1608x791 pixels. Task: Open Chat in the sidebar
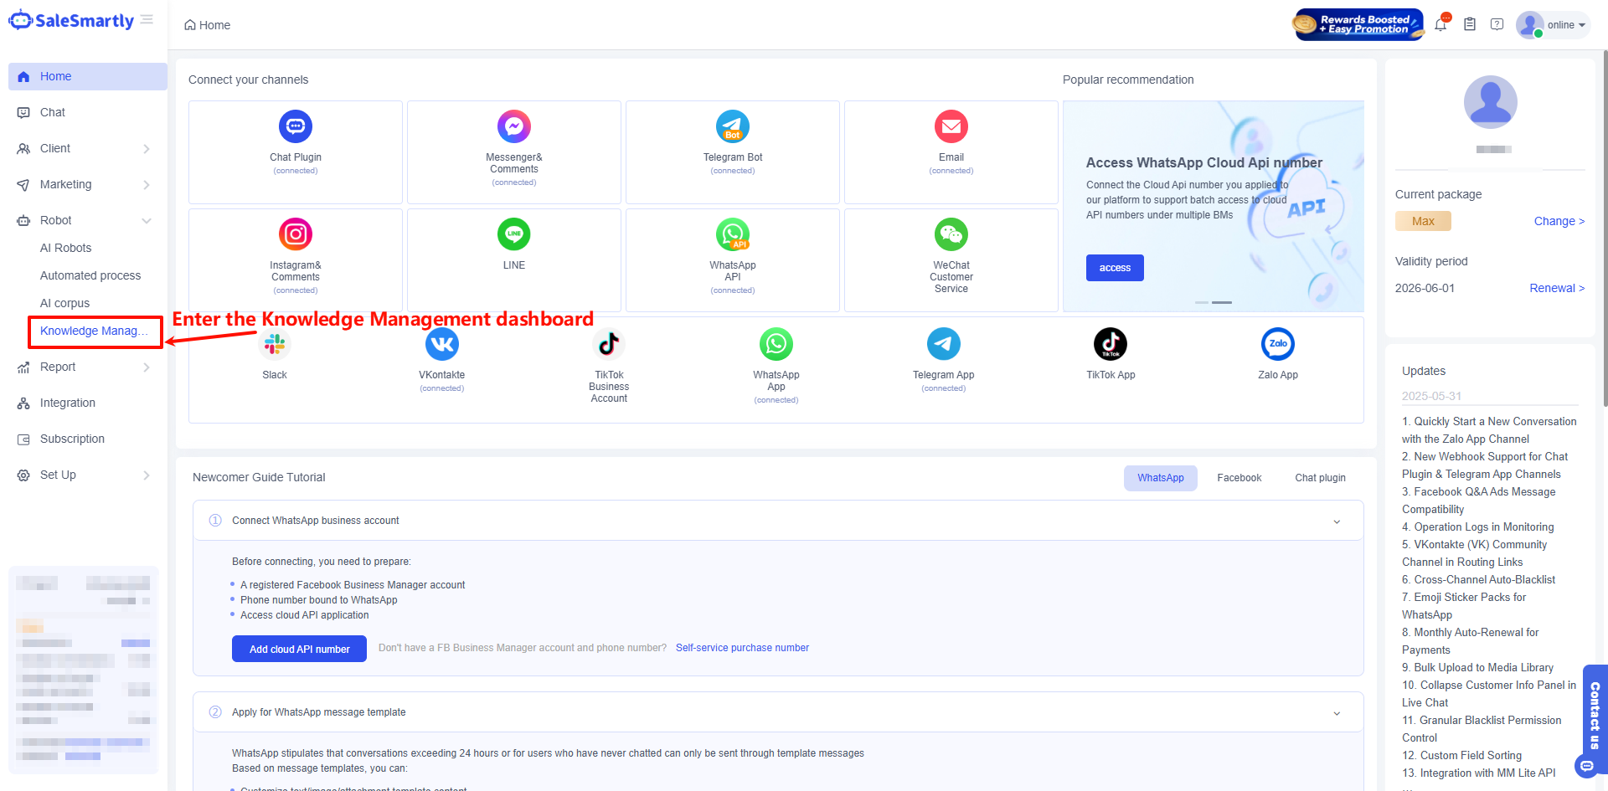pos(88,112)
